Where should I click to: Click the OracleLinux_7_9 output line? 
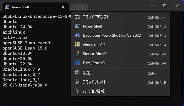coord(21,69)
